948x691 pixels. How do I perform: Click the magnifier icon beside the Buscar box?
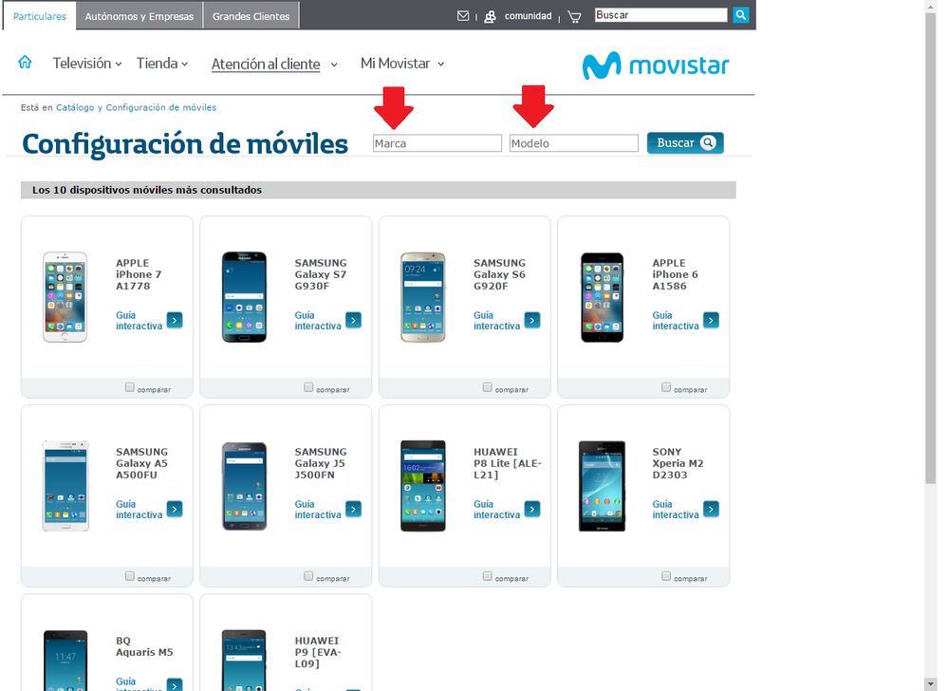click(x=741, y=14)
